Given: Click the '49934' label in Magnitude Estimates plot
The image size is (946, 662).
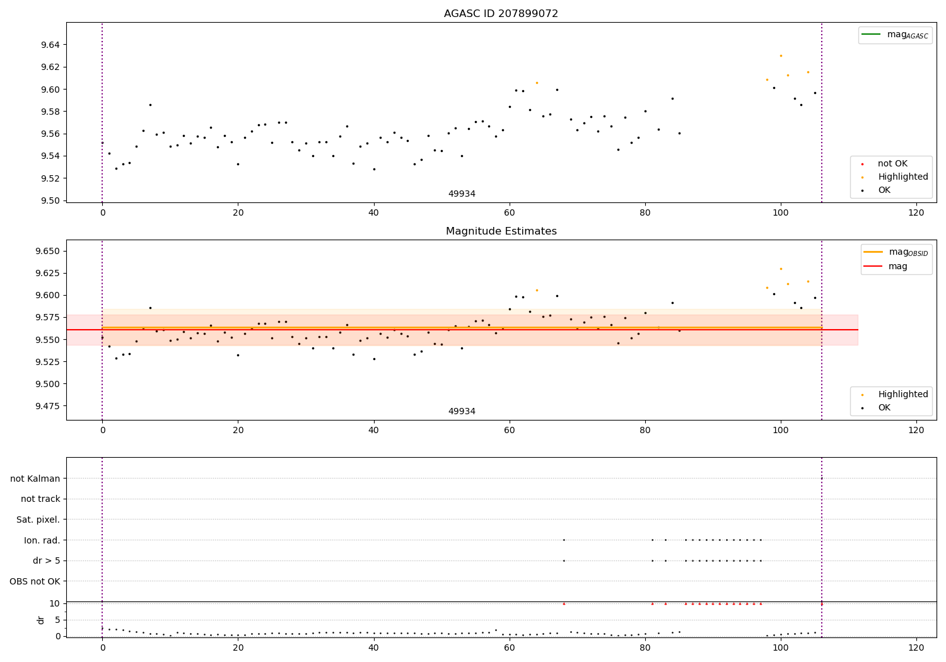Looking at the screenshot, I should (462, 412).
